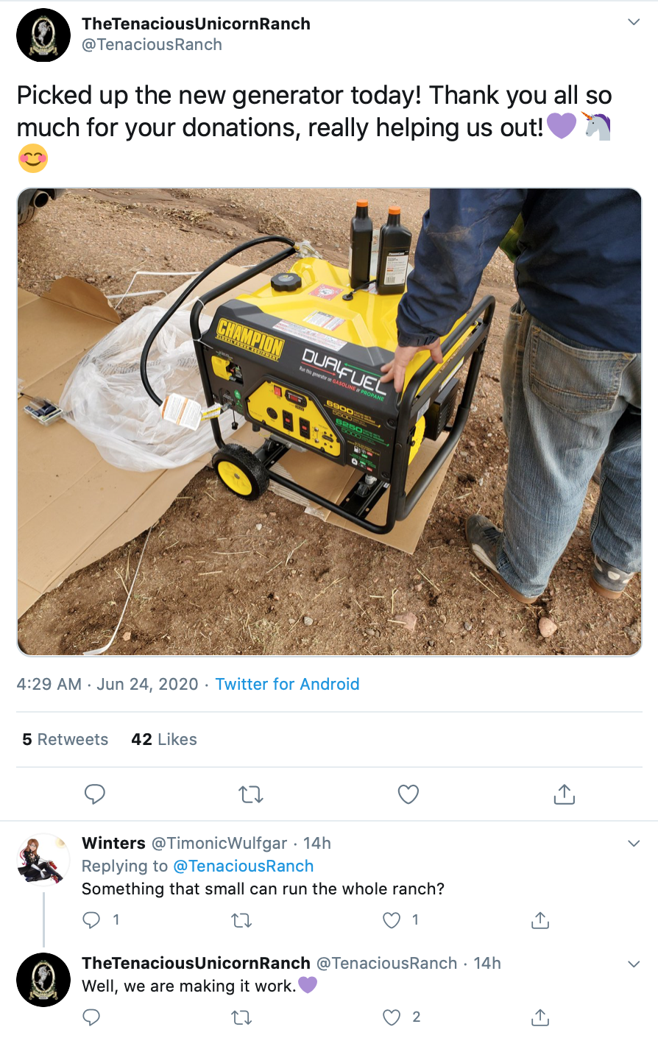Reply to Winters' comment

point(91,919)
